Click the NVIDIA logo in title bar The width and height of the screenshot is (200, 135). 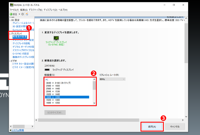(x=12, y=5)
